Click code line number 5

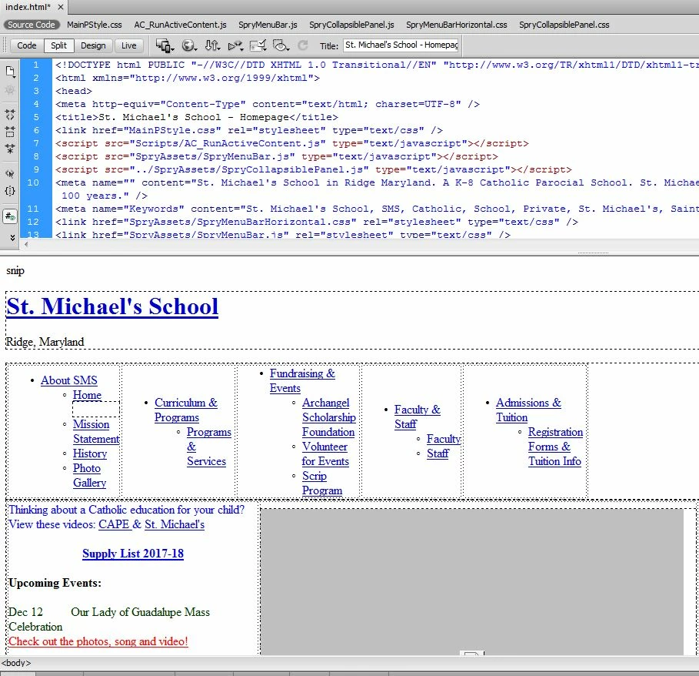pyautogui.click(x=35, y=117)
